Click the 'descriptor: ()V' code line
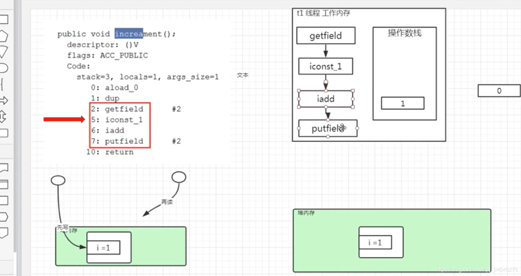Image resolution: width=521 pixels, height=276 pixels. pos(103,44)
